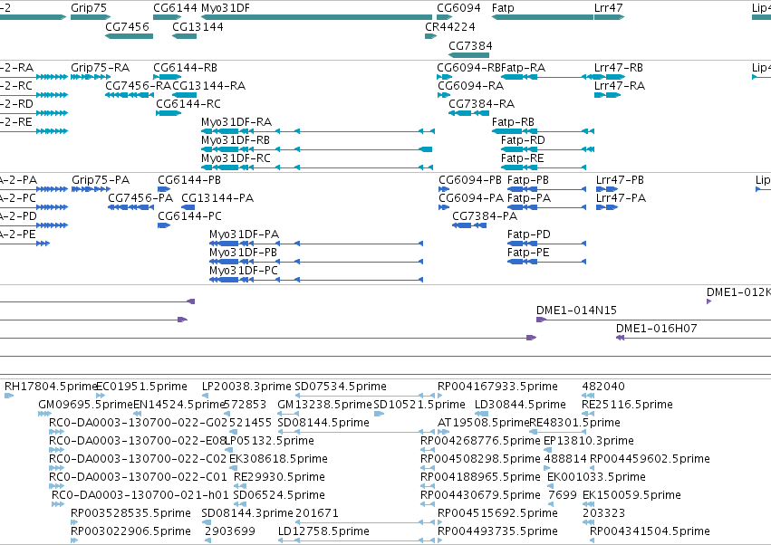Open the RE25116.5prime EST label
Image resolution: width=771 pixels, height=545 pixels.
pyautogui.click(x=628, y=405)
